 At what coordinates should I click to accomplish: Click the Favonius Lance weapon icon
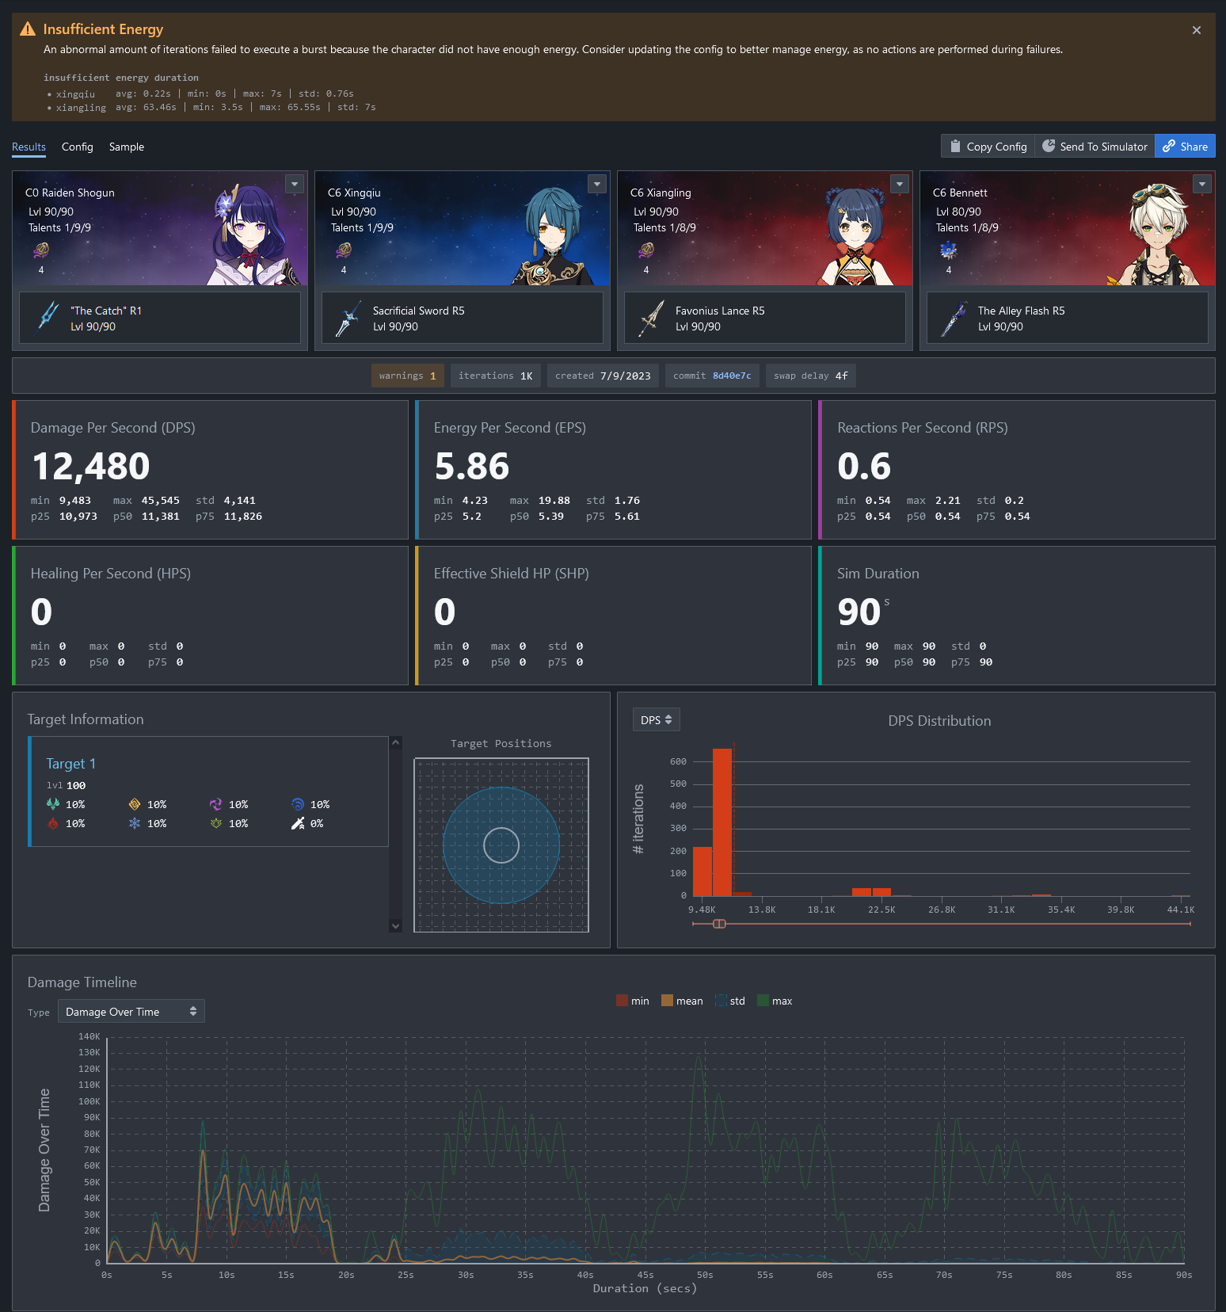[651, 318]
